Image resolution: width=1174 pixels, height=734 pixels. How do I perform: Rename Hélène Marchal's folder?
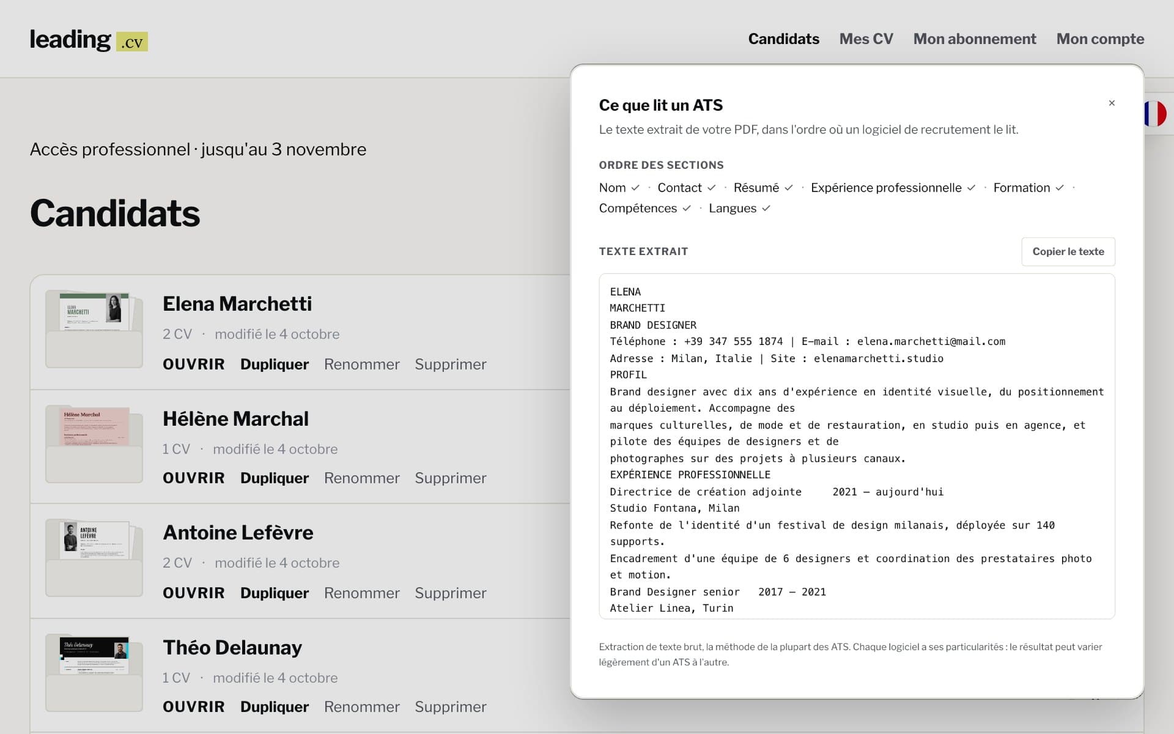tap(362, 478)
